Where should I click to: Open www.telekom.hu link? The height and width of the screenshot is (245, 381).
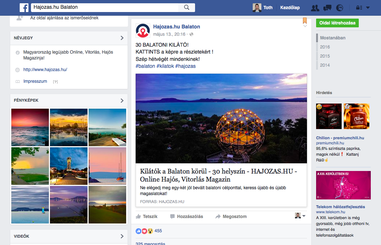coord(330,212)
